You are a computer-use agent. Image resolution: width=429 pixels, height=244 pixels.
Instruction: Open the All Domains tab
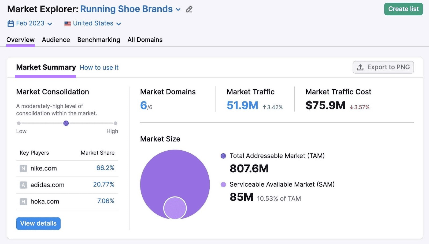pos(145,39)
